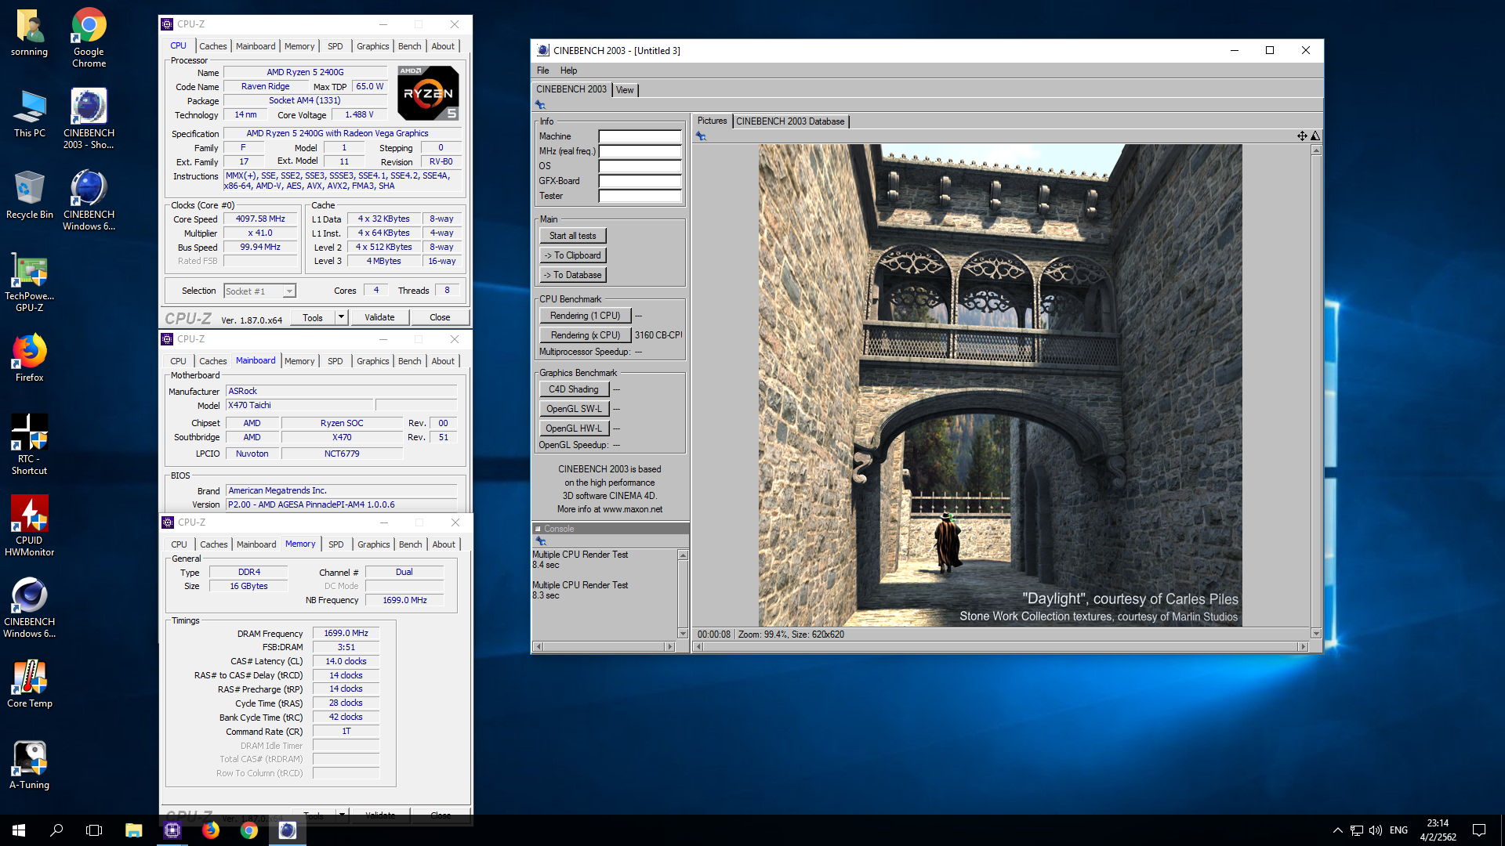Open Firefox desktop shortcut
The height and width of the screenshot is (846, 1505).
(29, 358)
